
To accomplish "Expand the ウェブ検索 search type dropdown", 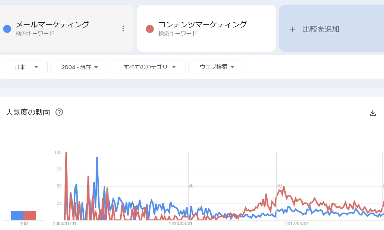I will [217, 67].
